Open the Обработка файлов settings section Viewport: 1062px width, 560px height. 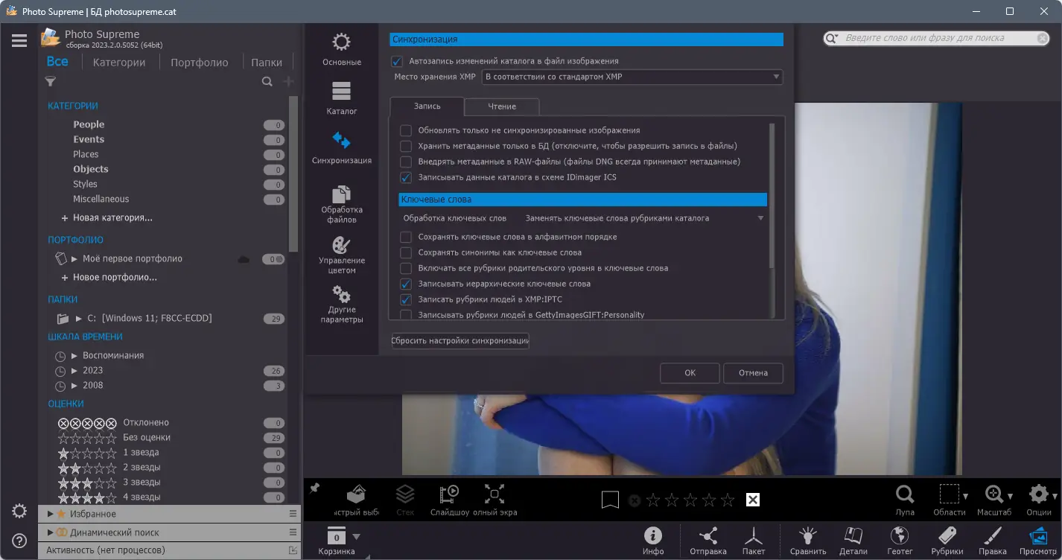342,203
